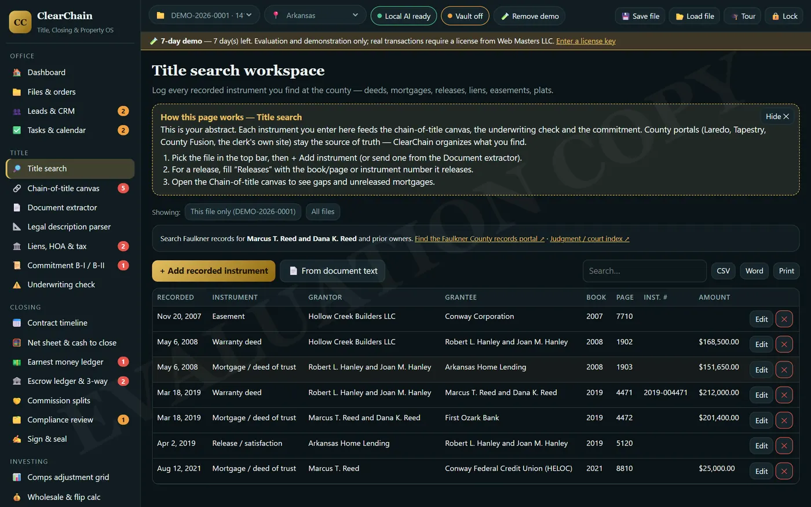Click the Liens, HOA & tax bank icon
The height and width of the screenshot is (507, 811).
17,246
